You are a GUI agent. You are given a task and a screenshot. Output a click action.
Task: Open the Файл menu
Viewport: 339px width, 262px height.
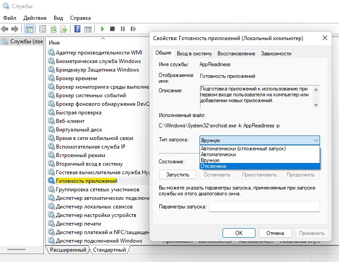(10, 18)
